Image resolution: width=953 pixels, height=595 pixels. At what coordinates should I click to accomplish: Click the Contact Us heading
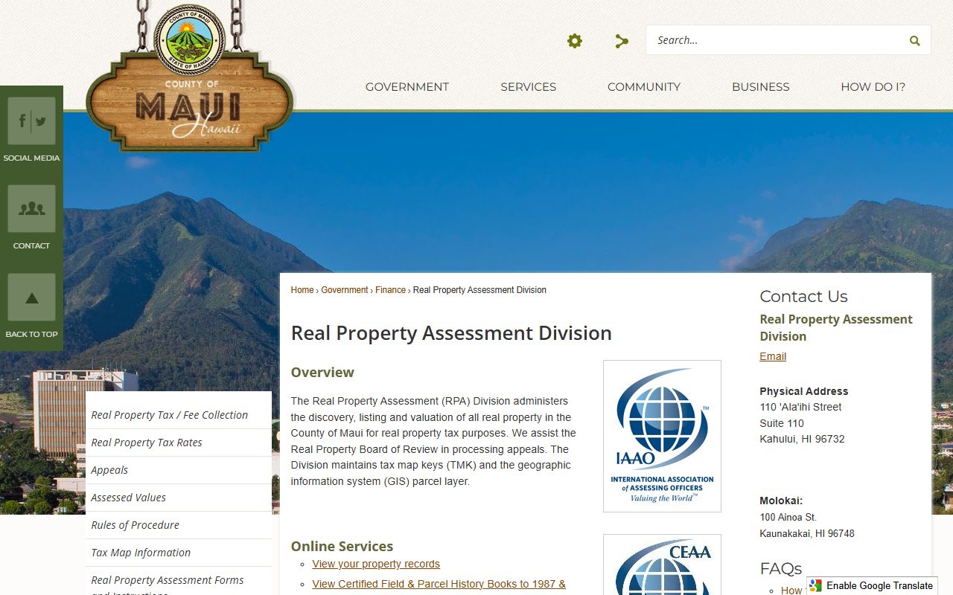point(803,297)
